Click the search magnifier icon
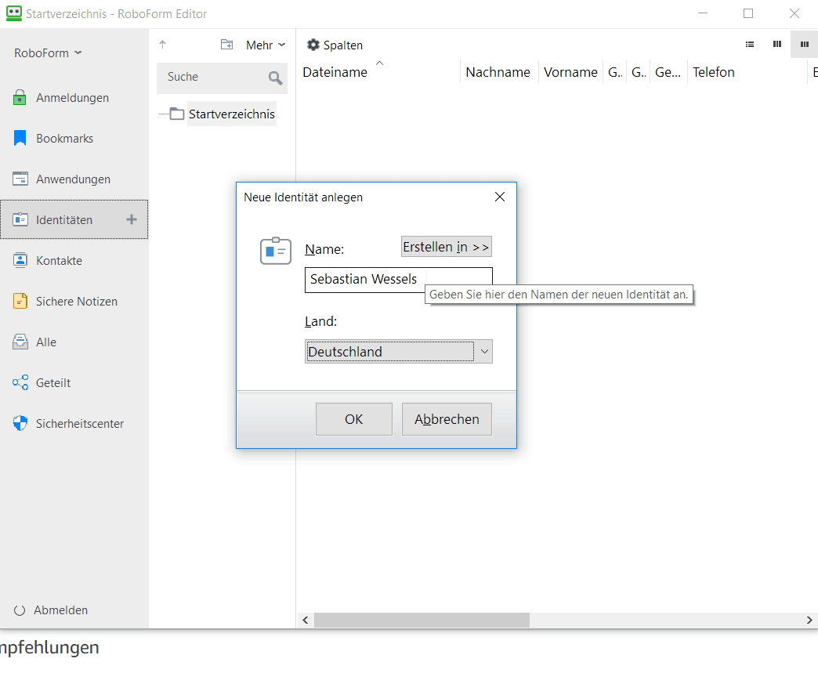The width and height of the screenshot is (818, 673). (276, 78)
